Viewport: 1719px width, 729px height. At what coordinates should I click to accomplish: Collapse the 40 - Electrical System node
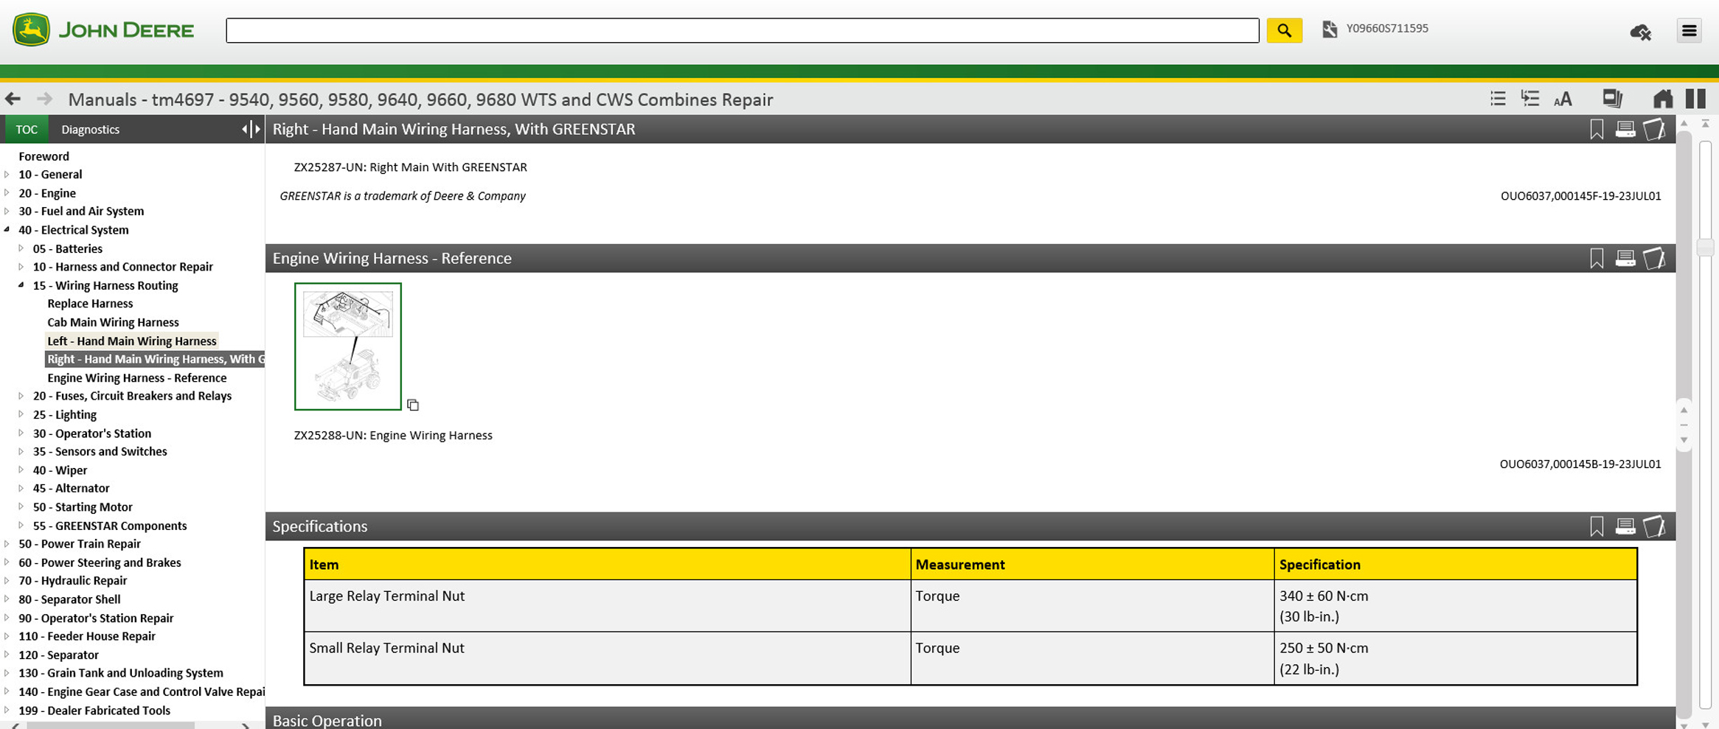pos(7,230)
